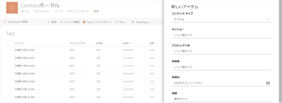Expand the Flow dropdown chevron
This screenshot has width=282, height=103.
(127, 22)
